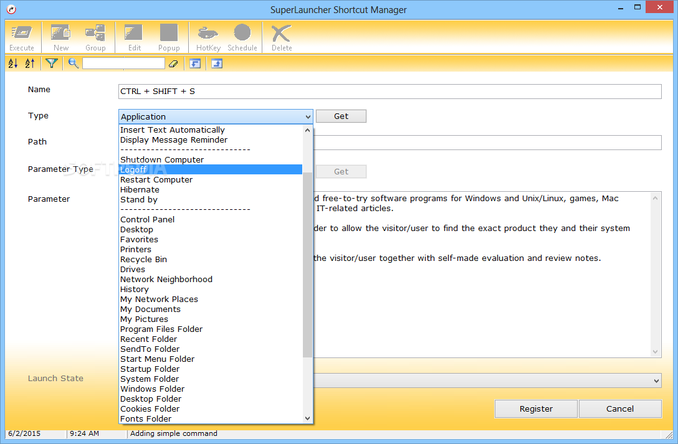Collapse the Type combo box arrow

(307, 116)
